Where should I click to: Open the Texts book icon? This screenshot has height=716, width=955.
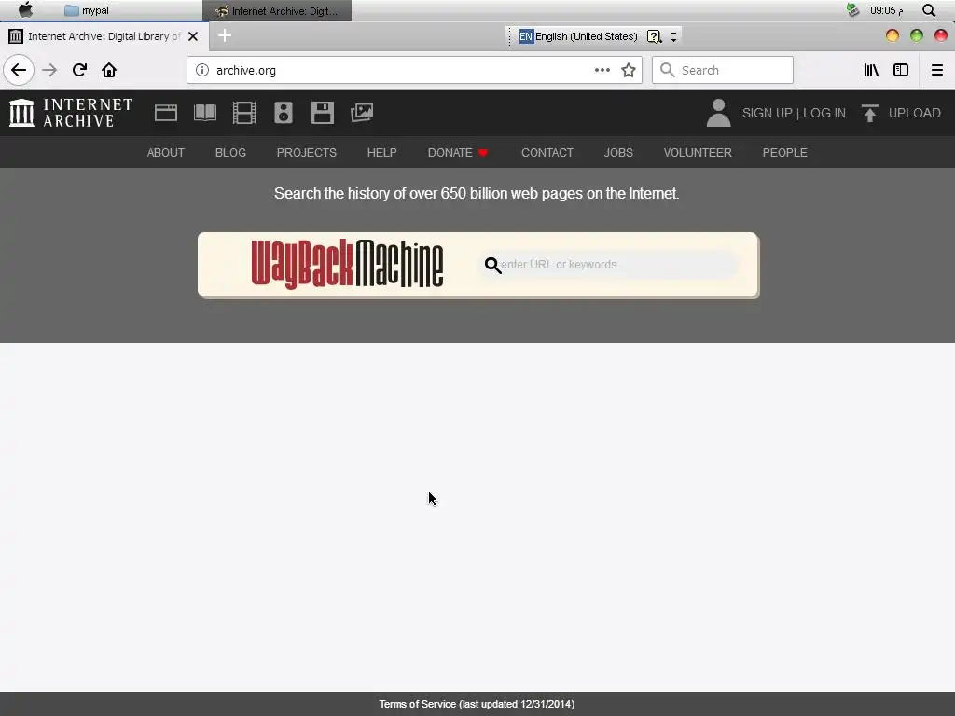[204, 113]
